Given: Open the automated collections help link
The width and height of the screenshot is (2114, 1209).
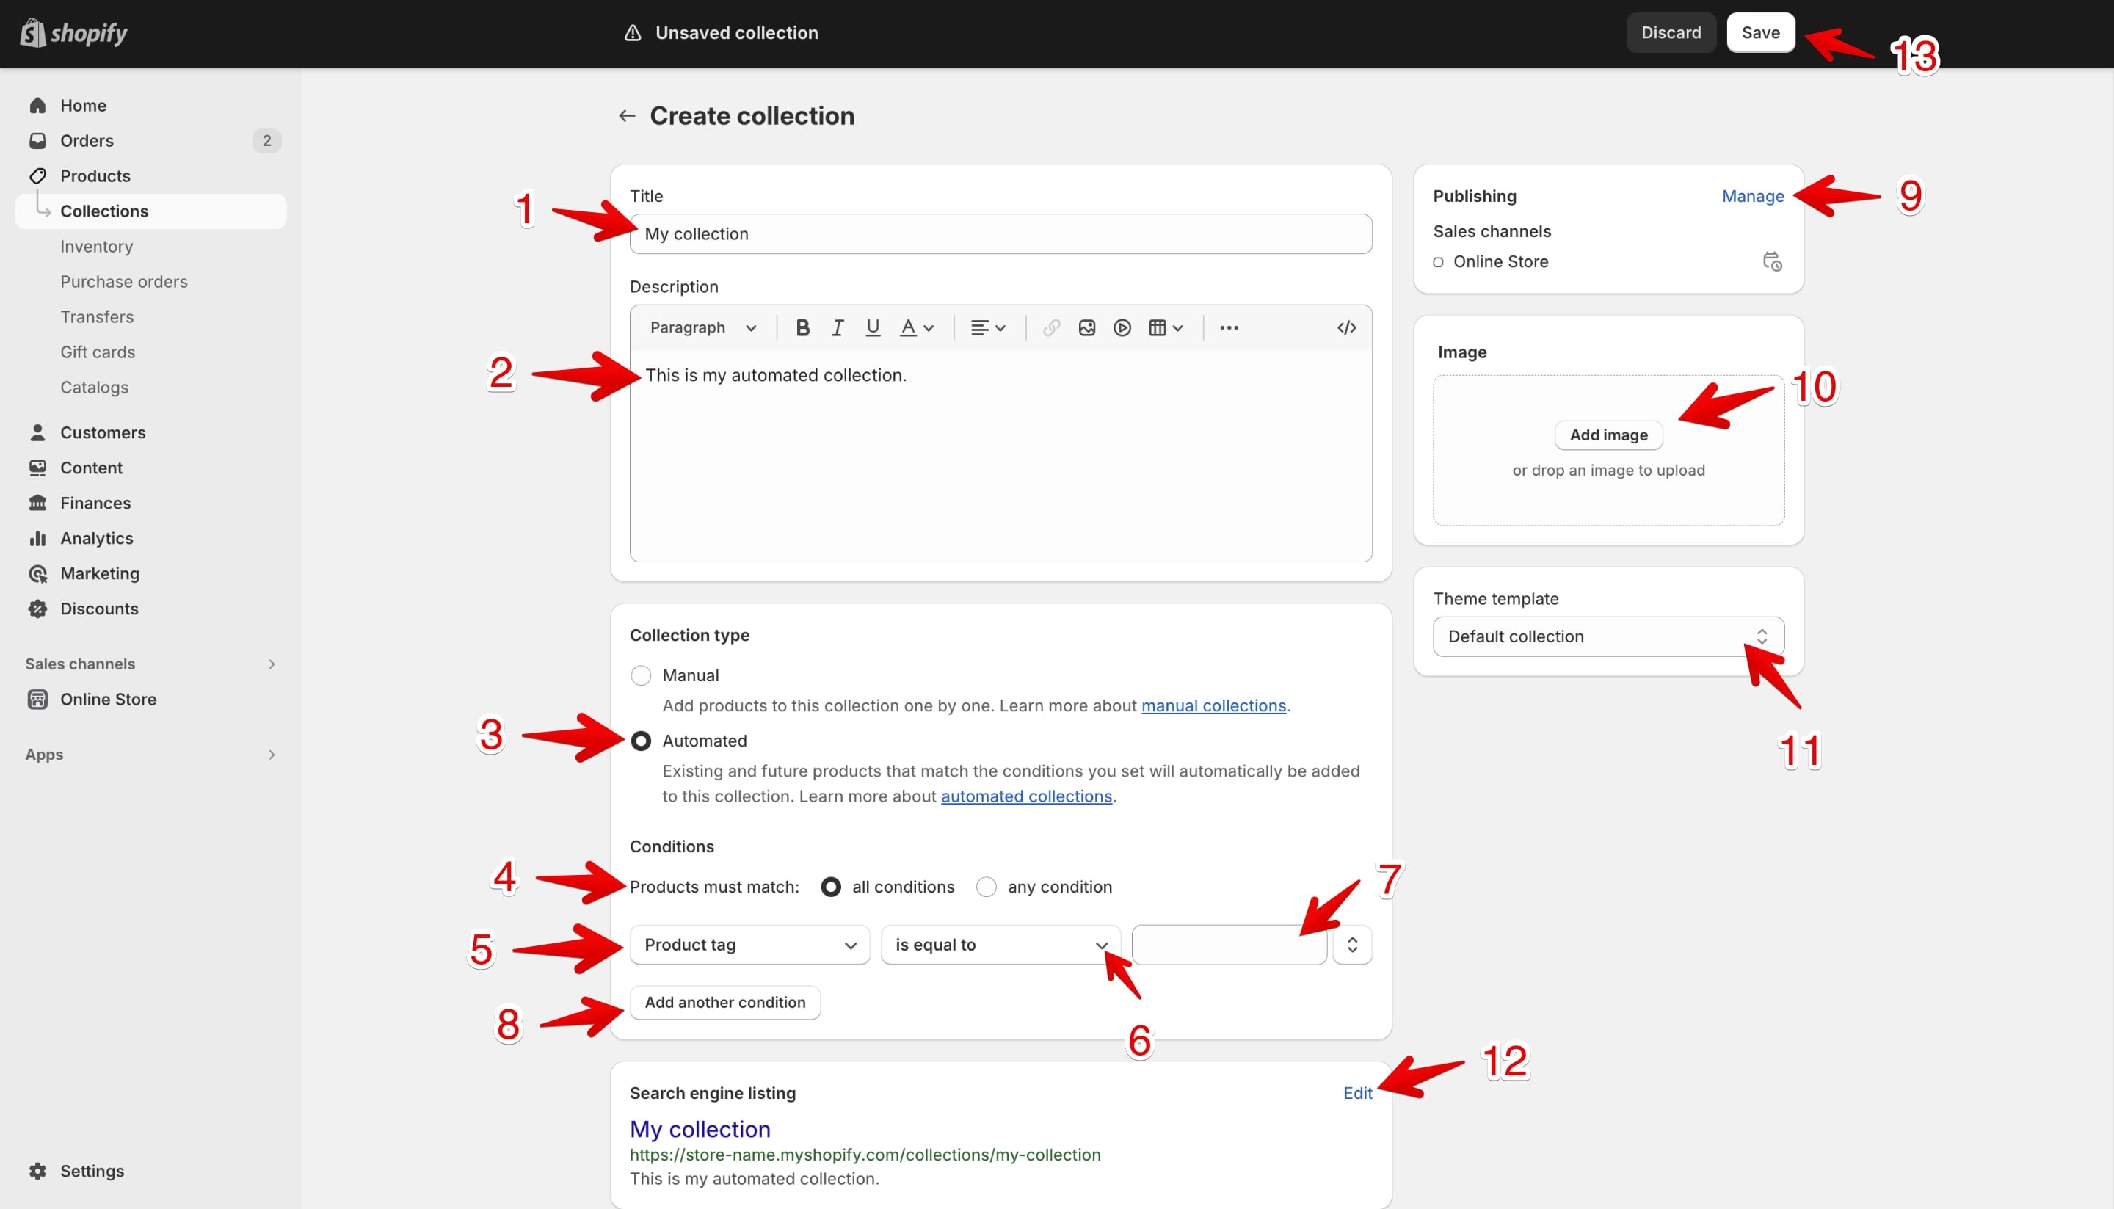Looking at the screenshot, I should coord(1026,796).
